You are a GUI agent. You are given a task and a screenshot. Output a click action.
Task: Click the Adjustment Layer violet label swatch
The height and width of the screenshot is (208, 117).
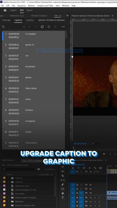pos(4,186)
